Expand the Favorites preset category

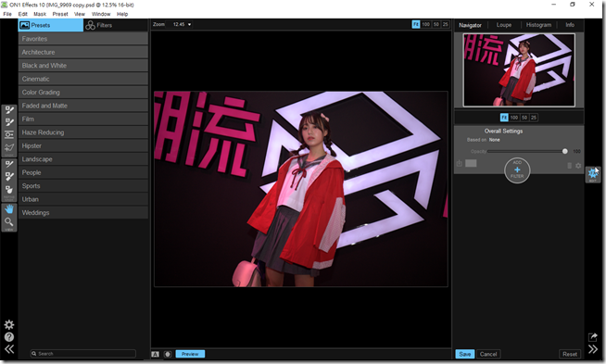click(83, 39)
